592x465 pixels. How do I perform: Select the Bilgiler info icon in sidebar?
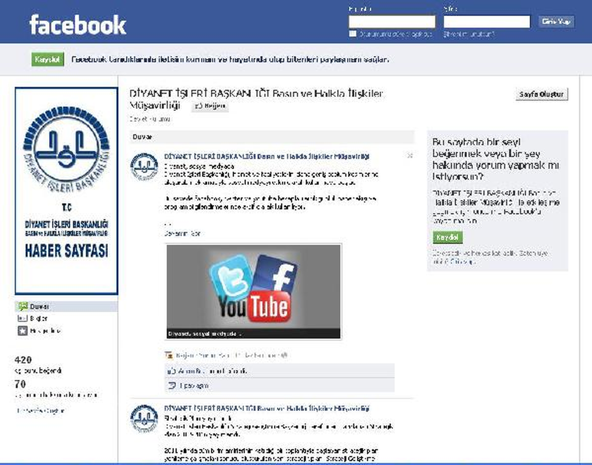pos(23,318)
